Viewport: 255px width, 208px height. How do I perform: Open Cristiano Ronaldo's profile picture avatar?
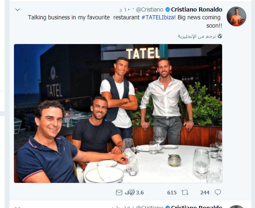236,16
